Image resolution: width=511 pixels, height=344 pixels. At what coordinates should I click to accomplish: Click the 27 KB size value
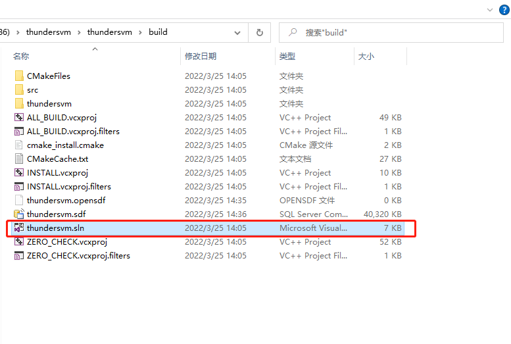tap(391, 159)
